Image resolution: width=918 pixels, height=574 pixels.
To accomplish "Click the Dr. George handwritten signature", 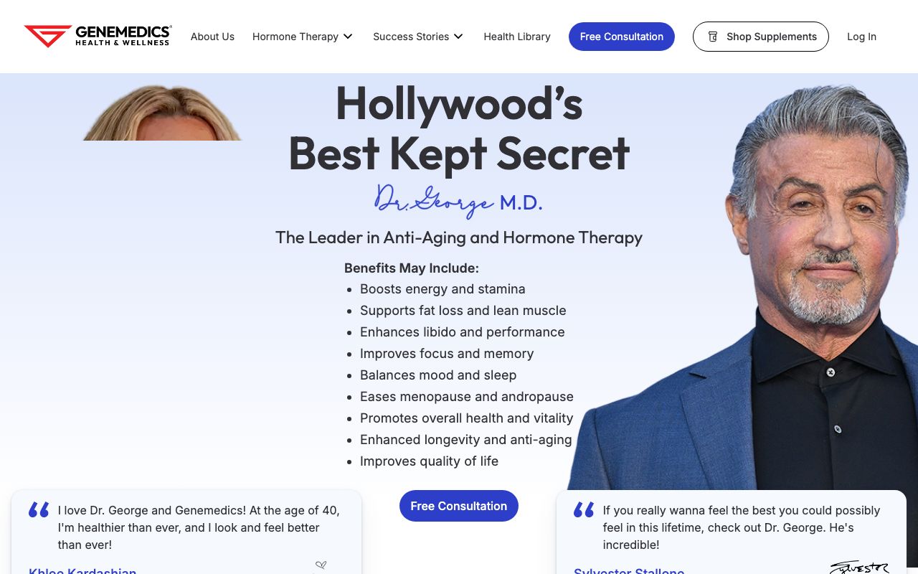I will coord(434,202).
